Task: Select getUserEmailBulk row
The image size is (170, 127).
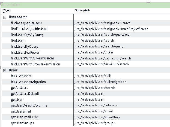Action: [86, 117]
